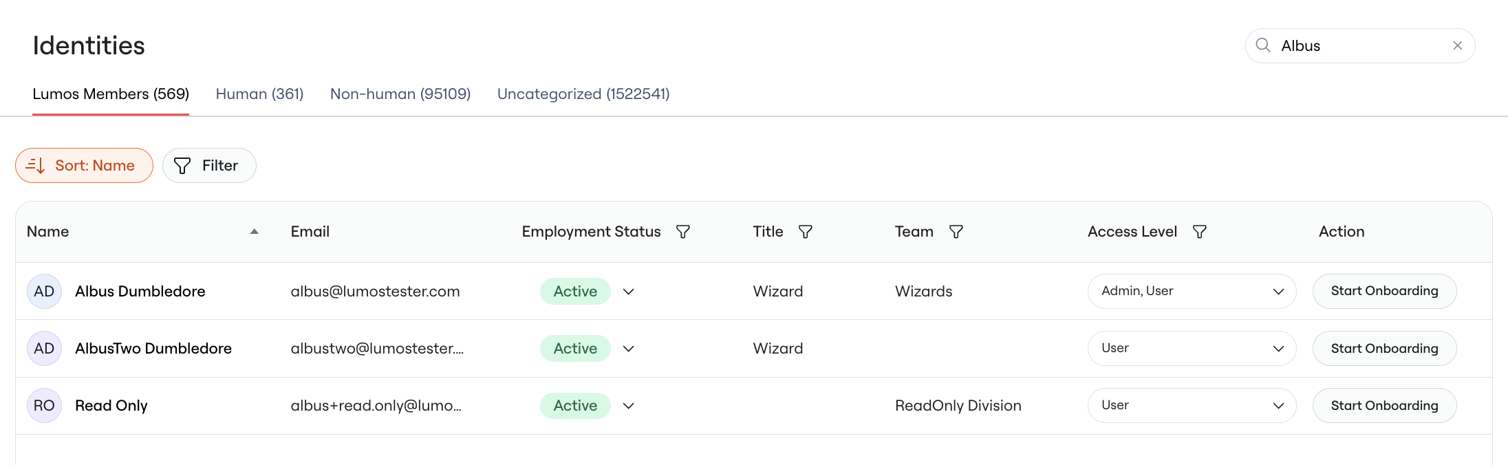Viewport: 1508px width, 465px height.
Task: Click the RO avatar for Read Only
Action: click(x=44, y=406)
